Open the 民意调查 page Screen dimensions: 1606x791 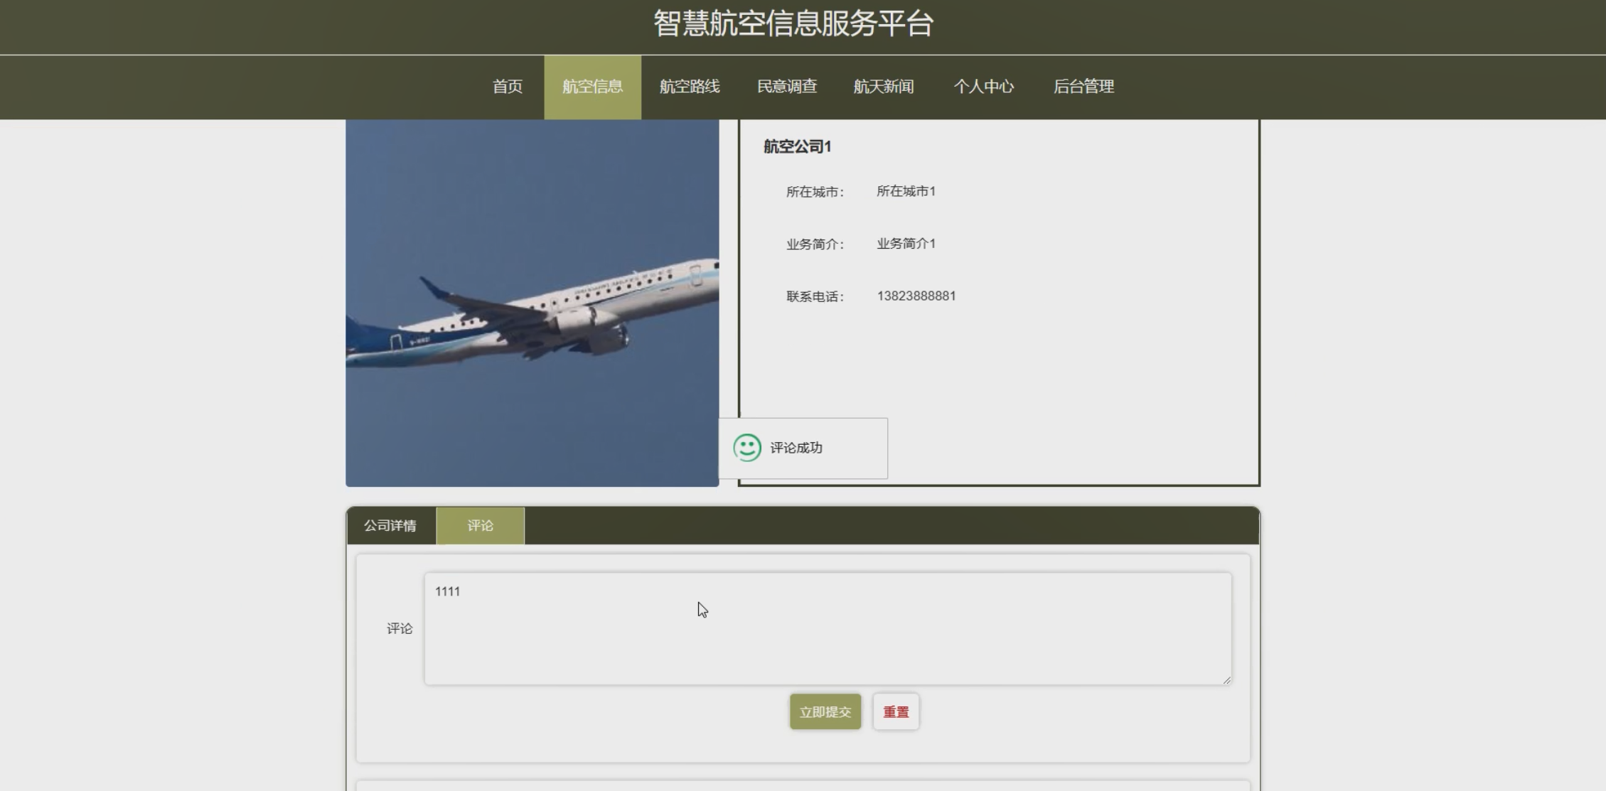786,87
